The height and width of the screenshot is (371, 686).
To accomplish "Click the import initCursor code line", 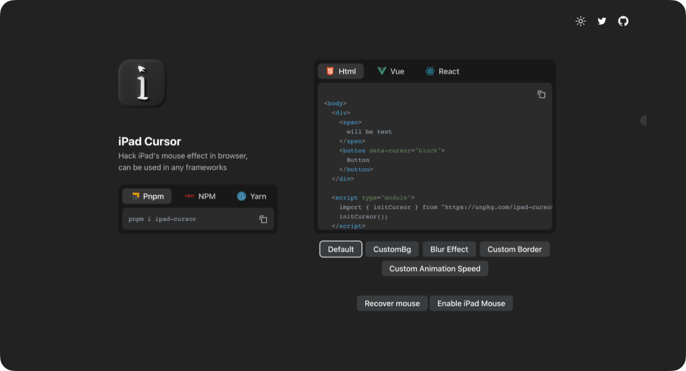I will pyautogui.click(x=445, y=207).
